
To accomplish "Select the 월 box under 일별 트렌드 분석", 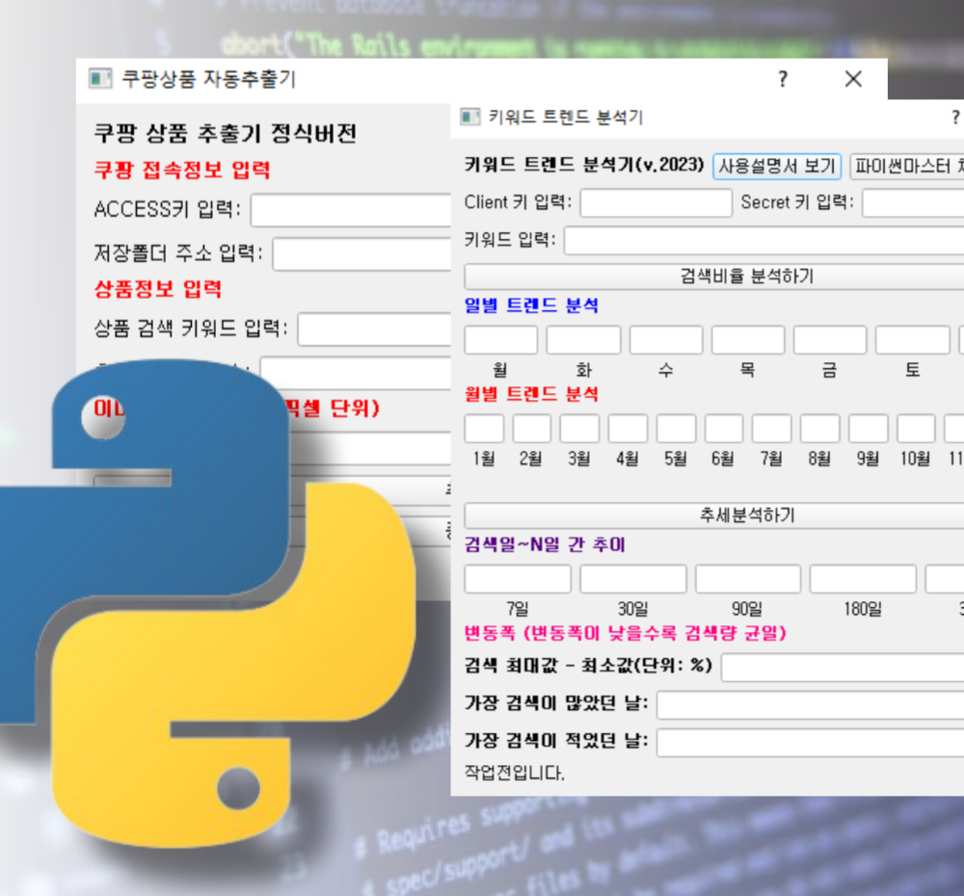I will pyautogui.click(x=501, y=339).
